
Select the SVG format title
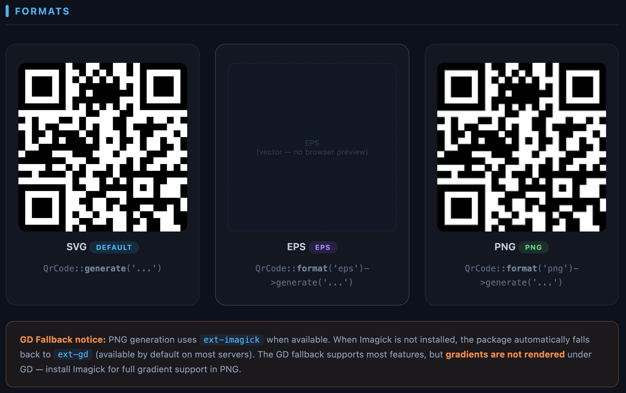click(x=76, y=247)
